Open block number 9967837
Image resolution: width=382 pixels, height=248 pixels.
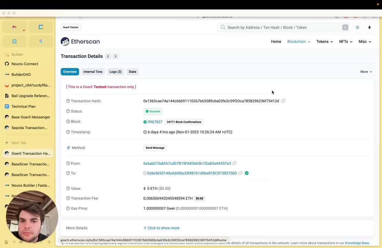(x=155, y=122)
